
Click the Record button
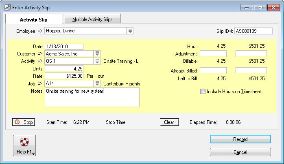[x=240, y=139]
